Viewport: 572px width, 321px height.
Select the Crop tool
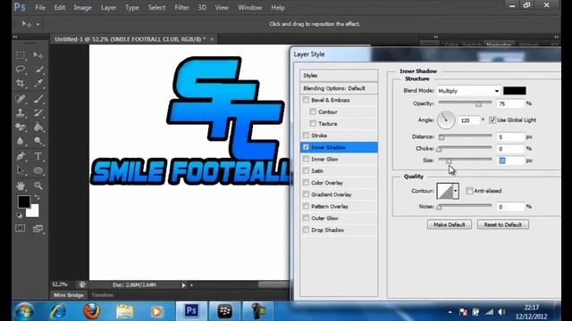tap(21, 83)
